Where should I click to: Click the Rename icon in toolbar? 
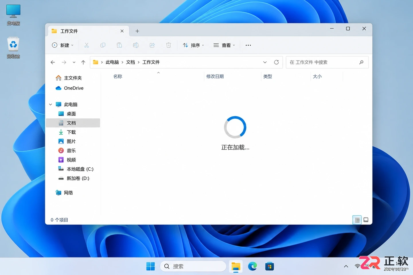tap(136, 45)
